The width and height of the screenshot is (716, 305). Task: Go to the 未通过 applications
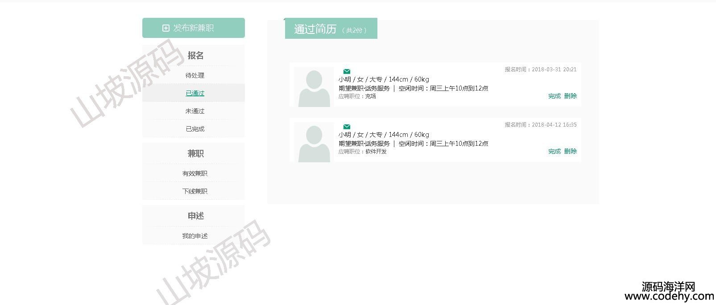click(195, 111)
